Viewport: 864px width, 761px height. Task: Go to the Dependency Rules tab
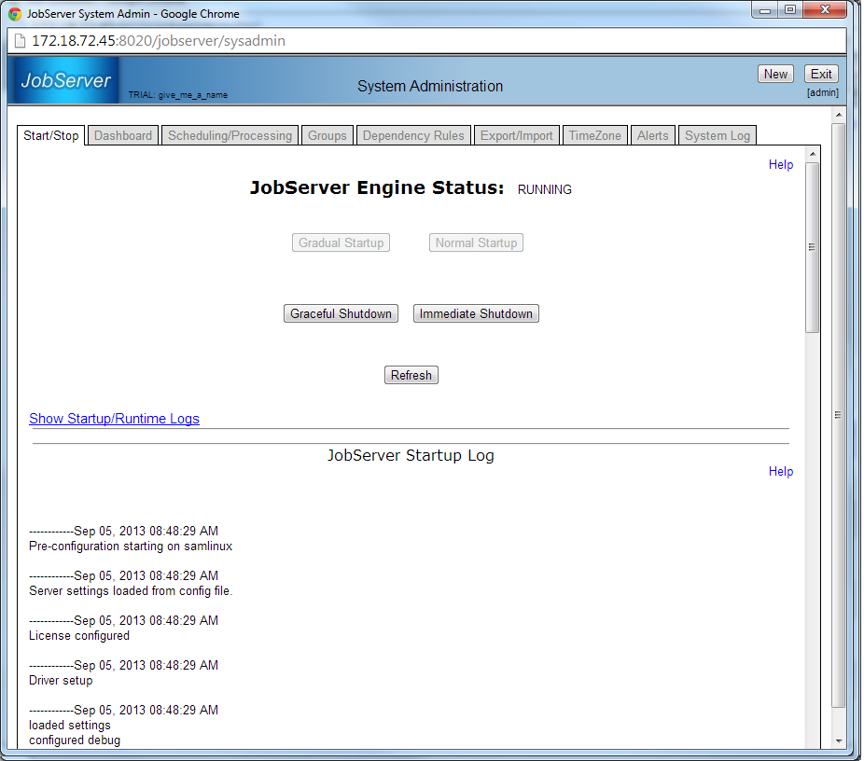pyautogui.click(x=413, y=135)
